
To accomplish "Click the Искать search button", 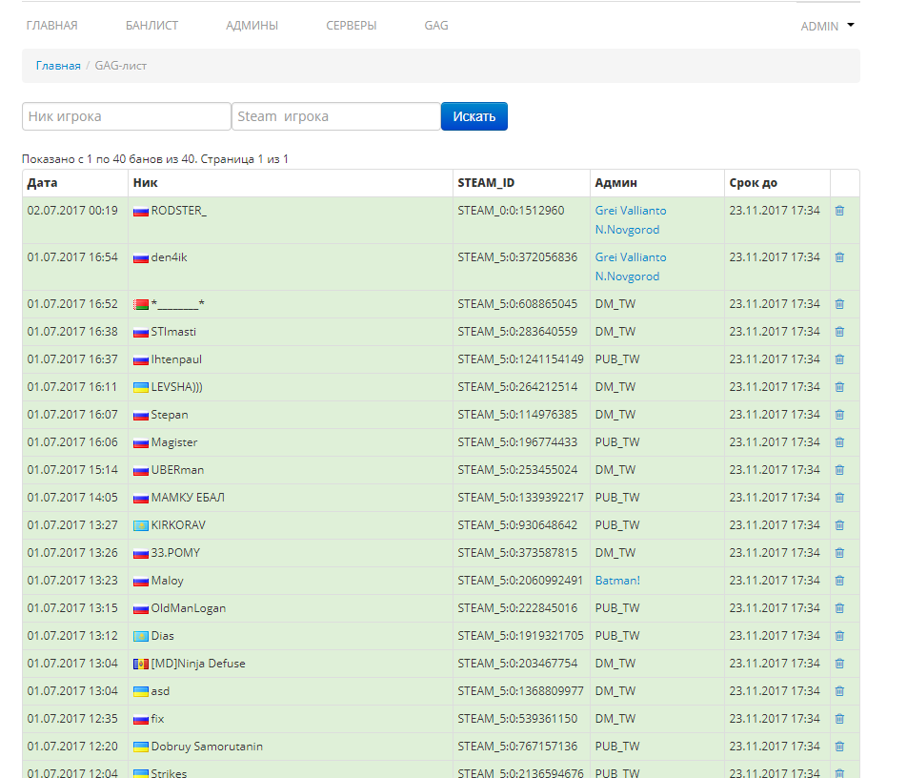I will (x=474, y=116).
